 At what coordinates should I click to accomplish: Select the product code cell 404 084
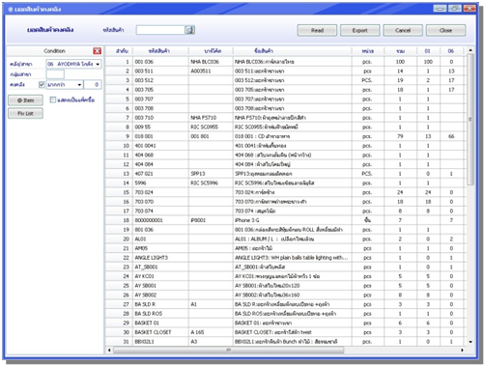pos(160,164)
